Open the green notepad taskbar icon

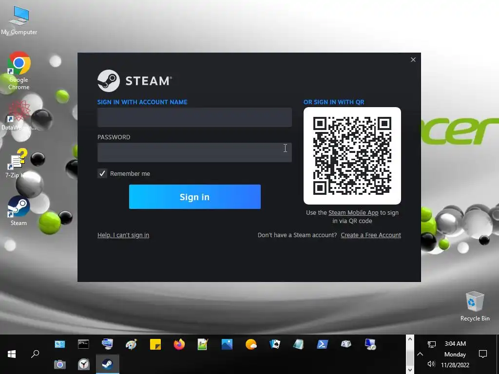[x=203, y=344]
